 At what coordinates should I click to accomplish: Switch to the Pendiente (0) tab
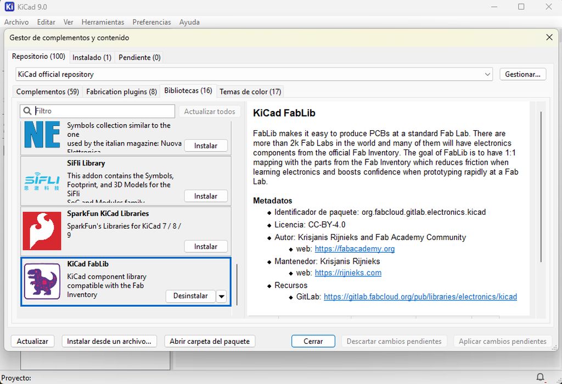point(139,58)
